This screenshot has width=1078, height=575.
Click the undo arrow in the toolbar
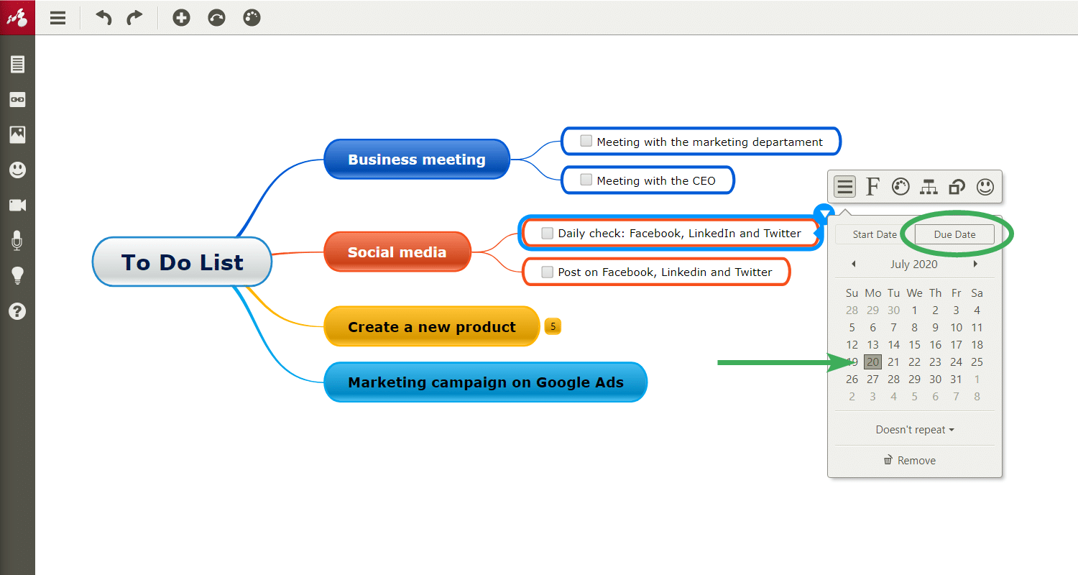pyautogui.click(x=102, y=17)
